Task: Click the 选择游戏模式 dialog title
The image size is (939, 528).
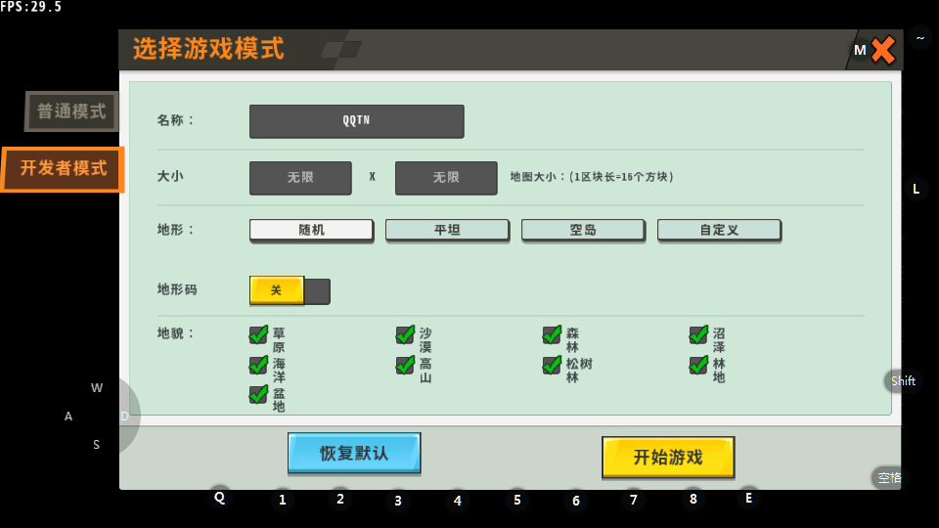Action: (x=208, y=49)
